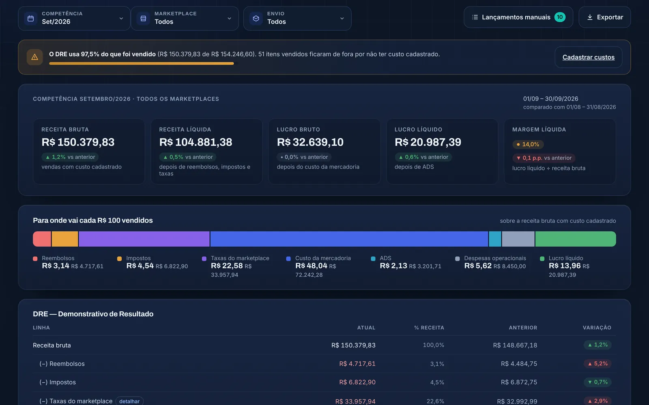Click the Exportar button
Screen dimensions: 649x405
605,17
